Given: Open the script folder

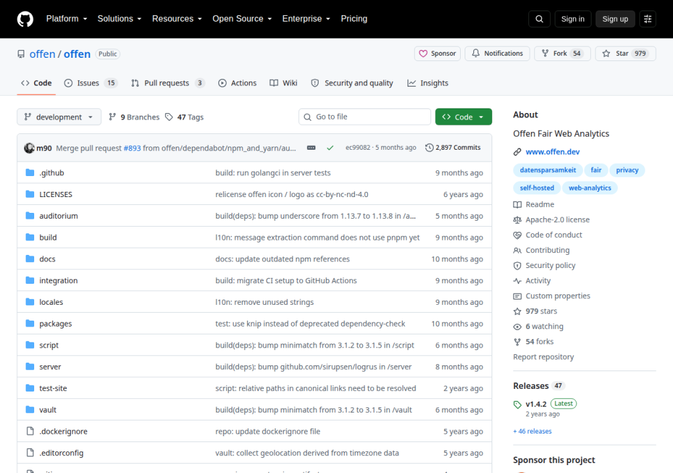Looking at the screenshot, I should pyautogui.click(x=49, y=345).
